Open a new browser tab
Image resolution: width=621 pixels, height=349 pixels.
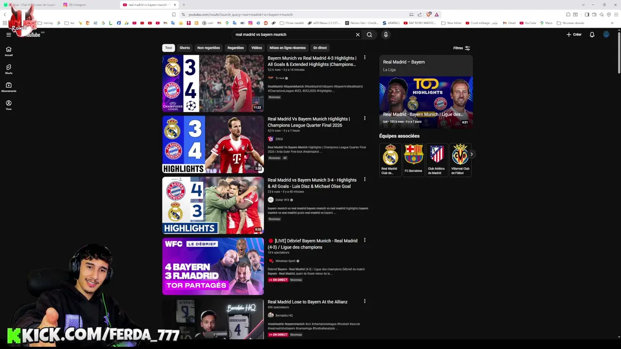(183, 5)
